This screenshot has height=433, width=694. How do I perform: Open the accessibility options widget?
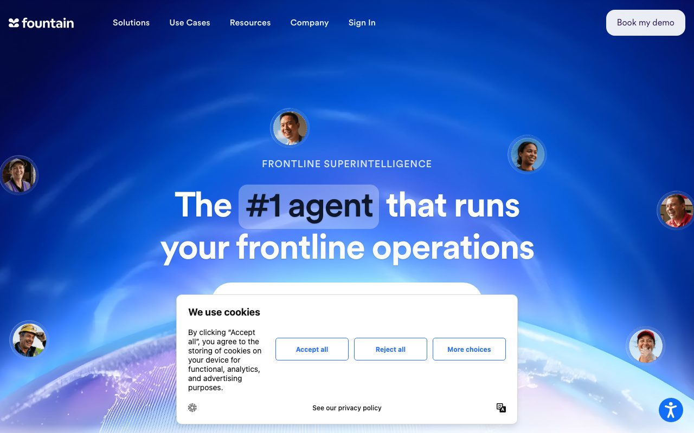(x=671, y=410)
